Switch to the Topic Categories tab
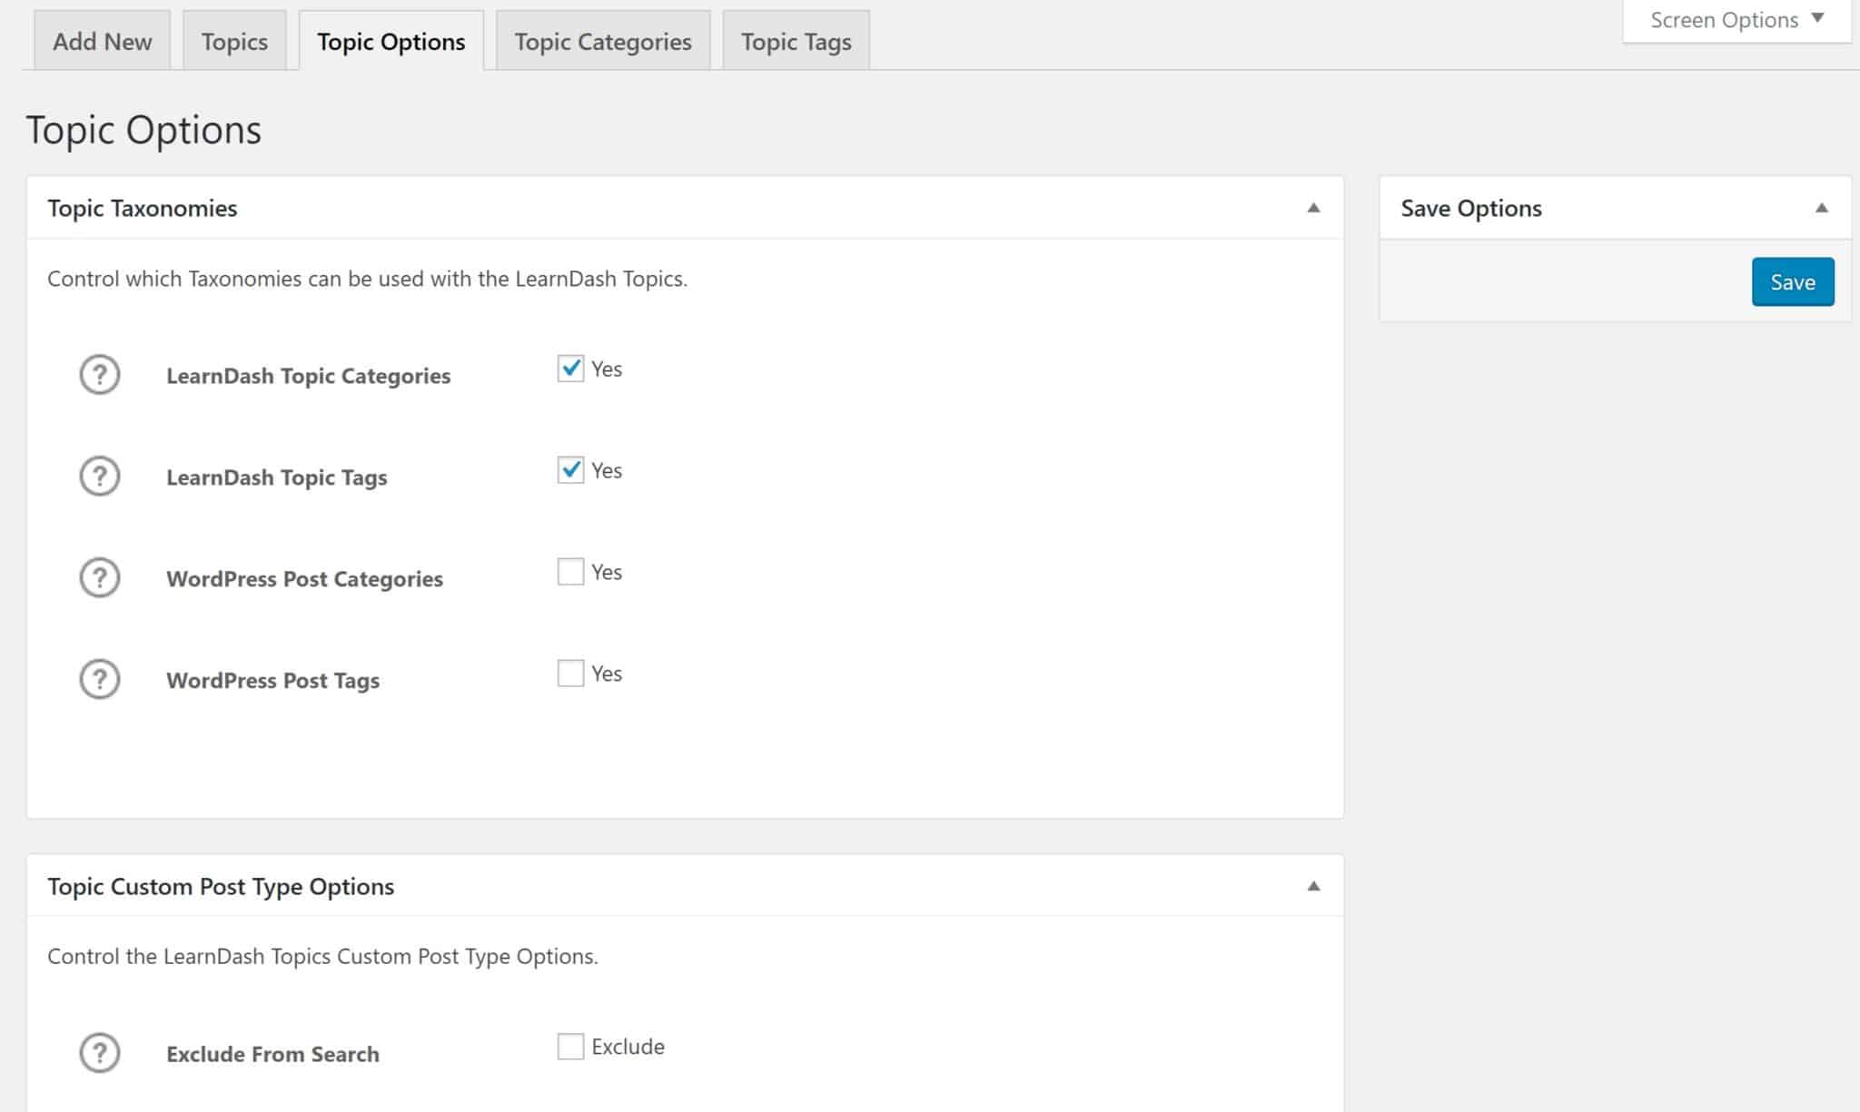The image size is (1860, 1112). click(x=602, y=41)
